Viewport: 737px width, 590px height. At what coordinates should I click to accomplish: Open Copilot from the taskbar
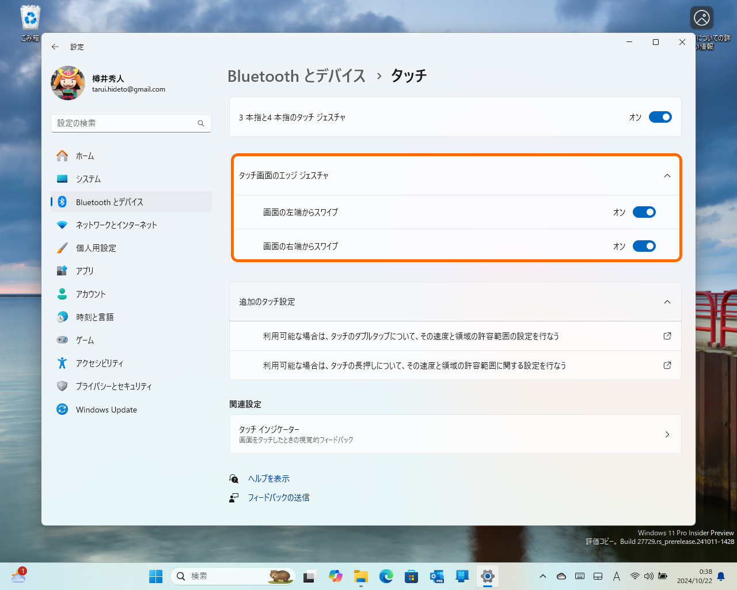(x=336, y=576)
